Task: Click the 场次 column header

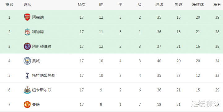Action: (x=82, y=5)
